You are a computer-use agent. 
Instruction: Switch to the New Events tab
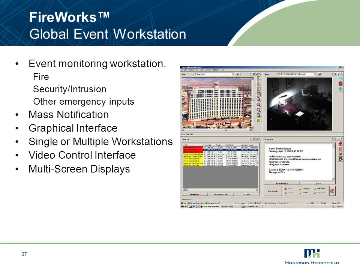(x=195, y=195)
